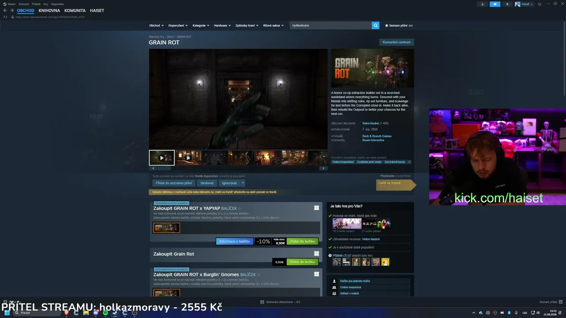
Task: Go to next queue item via Další ve frontě
Action: coord(396,185)
